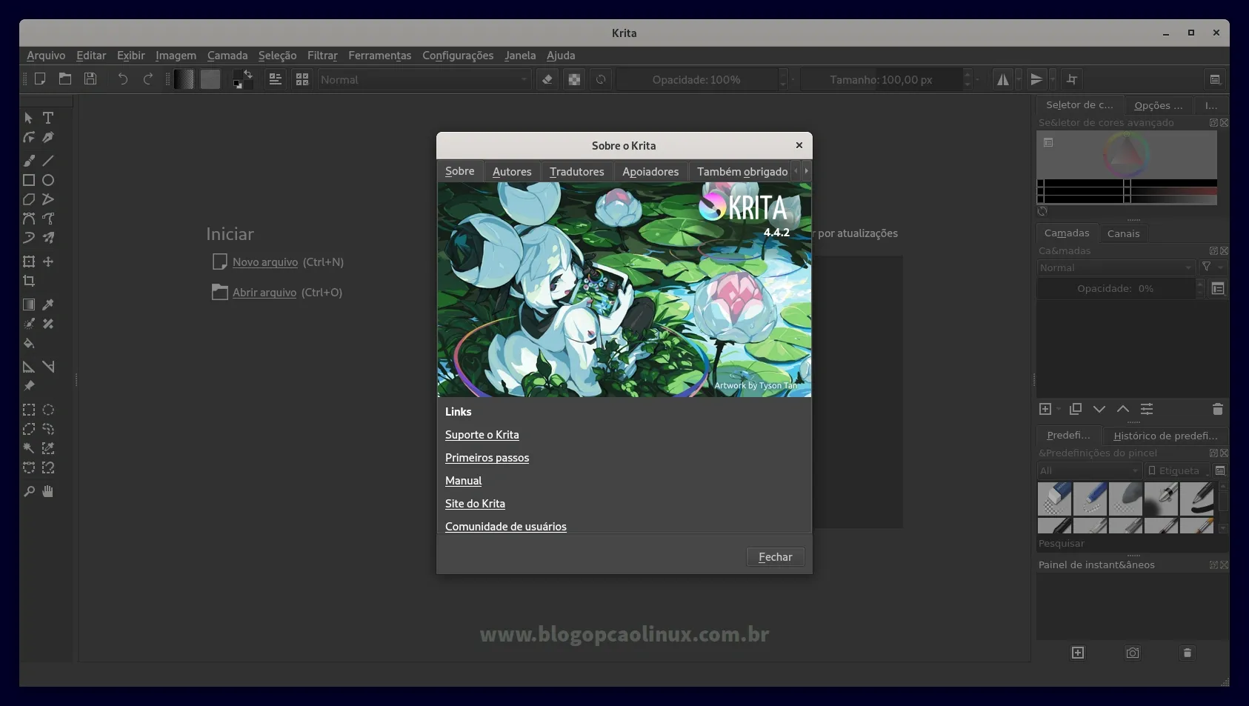Select the Elliptical Selection tool
The image size is (1249, 706).
click(48, 410)
